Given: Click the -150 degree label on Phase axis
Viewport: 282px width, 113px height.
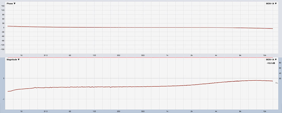Looking at the screenshot, I should click(3, 49).
